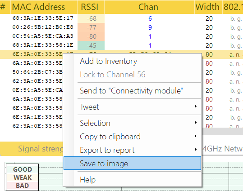This screenshot has height=191, width=243.
Task: Sort by Width column header
Action: point(208,7)
